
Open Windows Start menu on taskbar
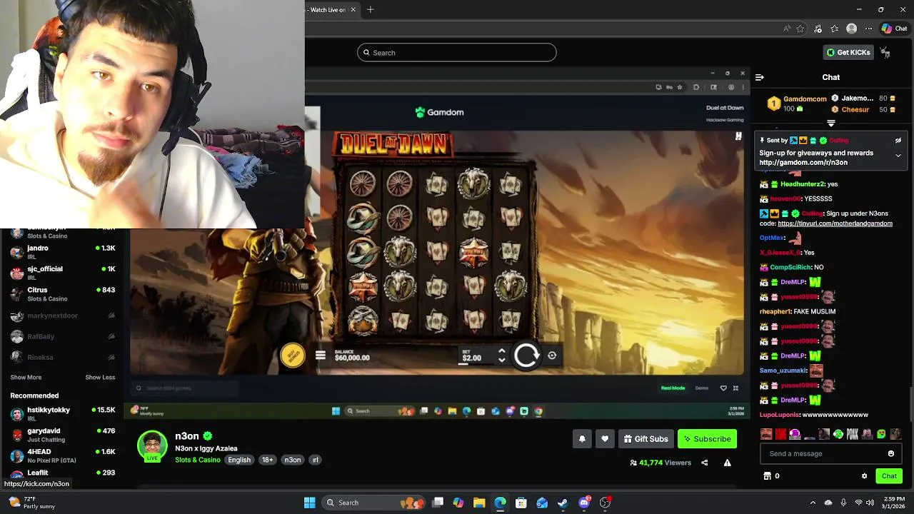(x=310, y=503)
